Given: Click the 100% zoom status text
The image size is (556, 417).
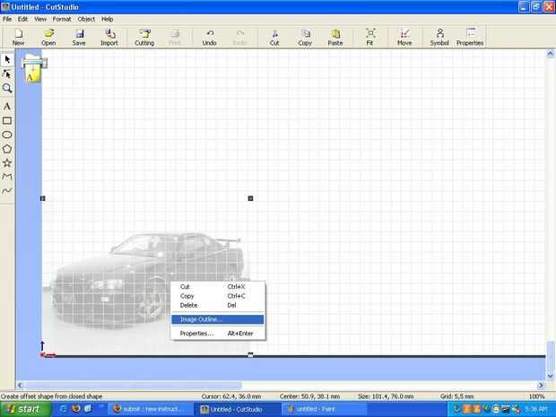Looking at the screenshot, I should (536, 396).
